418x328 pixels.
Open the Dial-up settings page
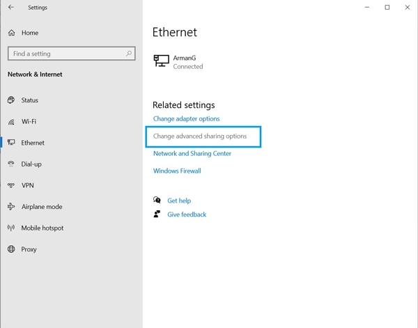(x=31, y=164)
